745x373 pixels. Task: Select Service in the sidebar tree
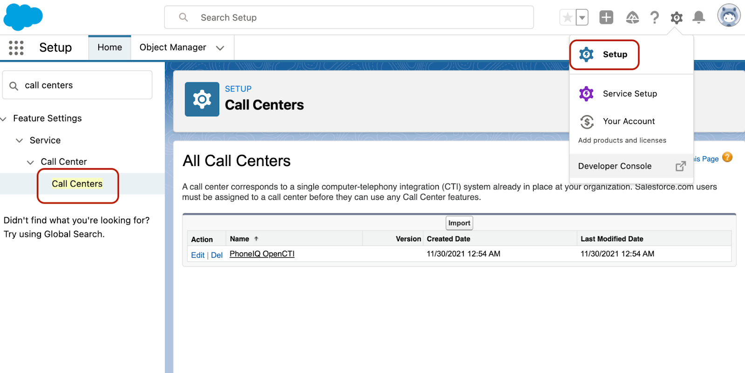[x=45, y=140]
